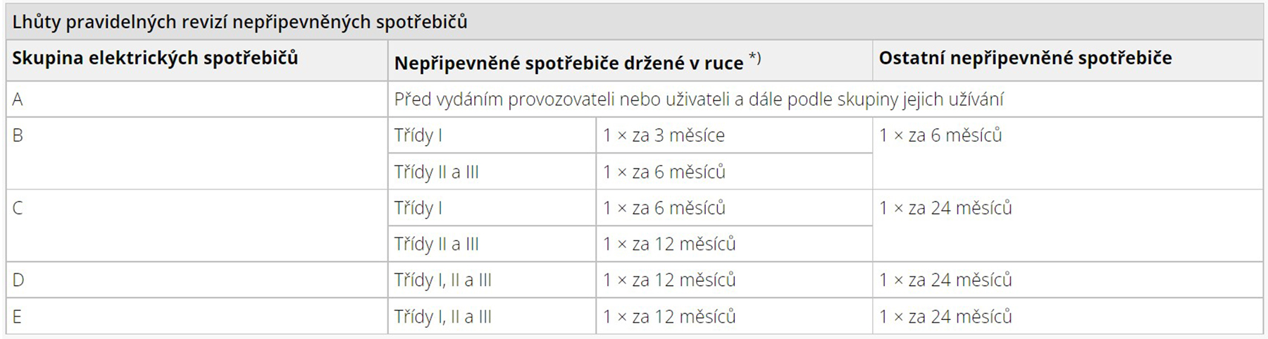Click group B's other appliances interval cell
This screenshot has width=1268, height=339.
click(x=940, y=135)
